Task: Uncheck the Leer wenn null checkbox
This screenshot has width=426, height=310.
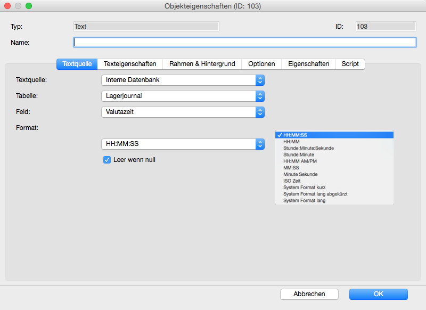Action: [x=107, y=160]
